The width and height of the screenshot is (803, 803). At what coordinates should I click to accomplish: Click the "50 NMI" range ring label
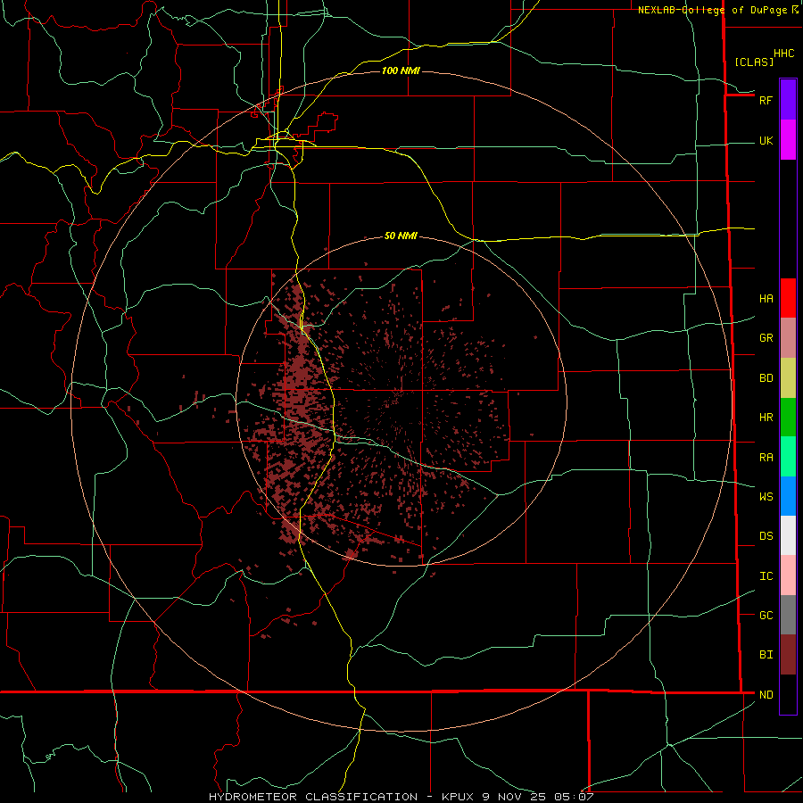[x=401, y=236]
